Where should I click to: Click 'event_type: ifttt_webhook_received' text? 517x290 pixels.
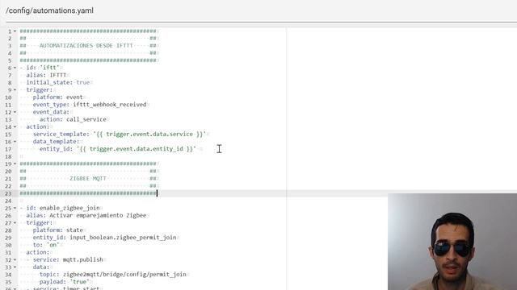pos(90,105)
